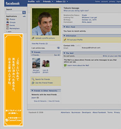This screenshot has width=121, height=129.
Task: Click the pencil icon beside Fill out your Profile
Action: pos(65,40)
